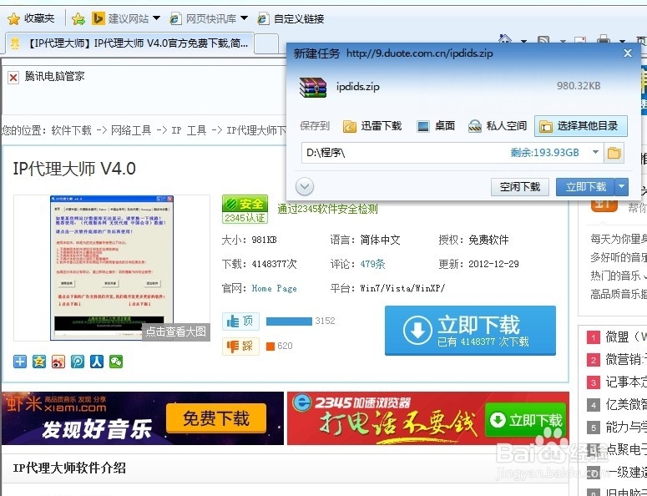Click the printer icon in IE toolbar
The image size is (647, 496).
pos(604,39)
